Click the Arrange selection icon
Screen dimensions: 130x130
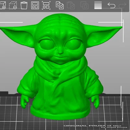click(46, 5)
